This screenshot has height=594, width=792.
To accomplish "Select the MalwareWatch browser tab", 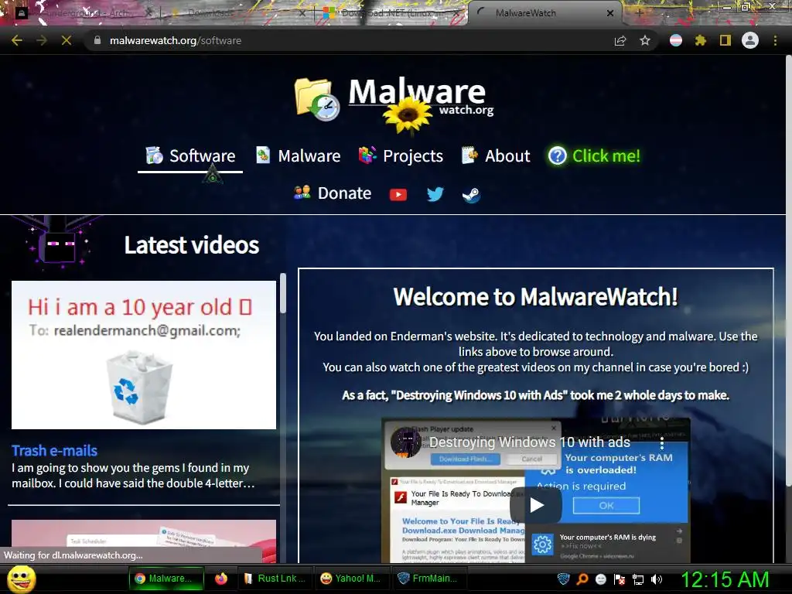I will point(543,13).
